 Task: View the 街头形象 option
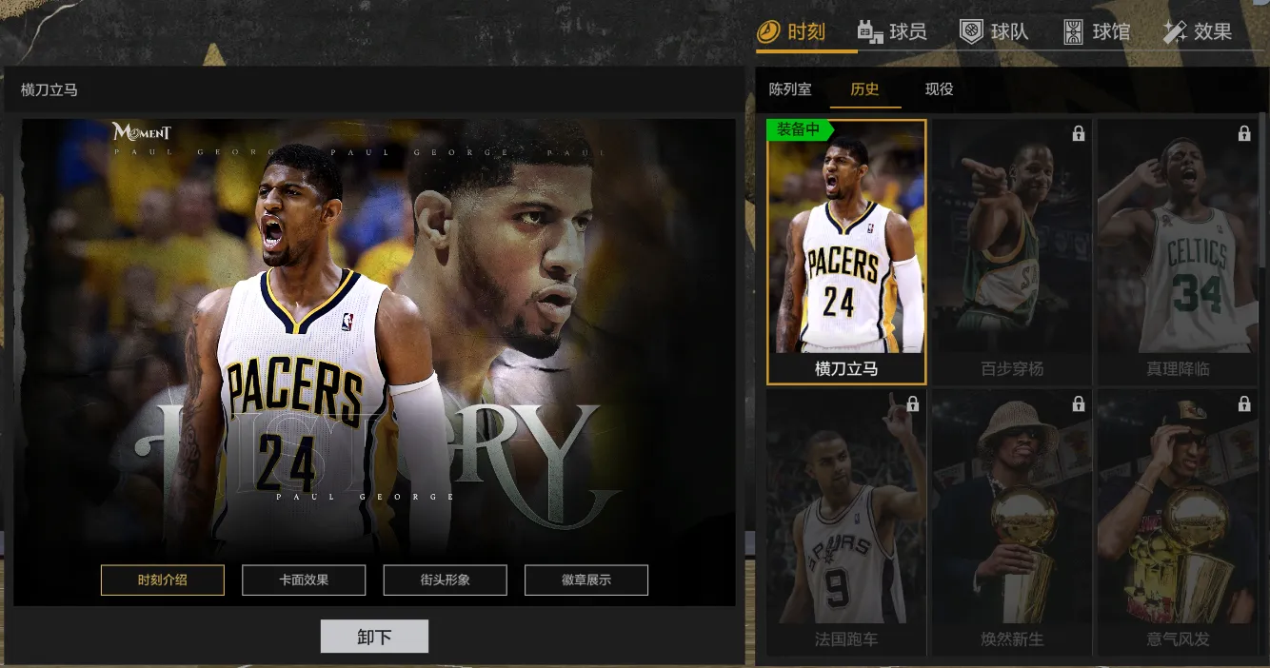point(445,580)
